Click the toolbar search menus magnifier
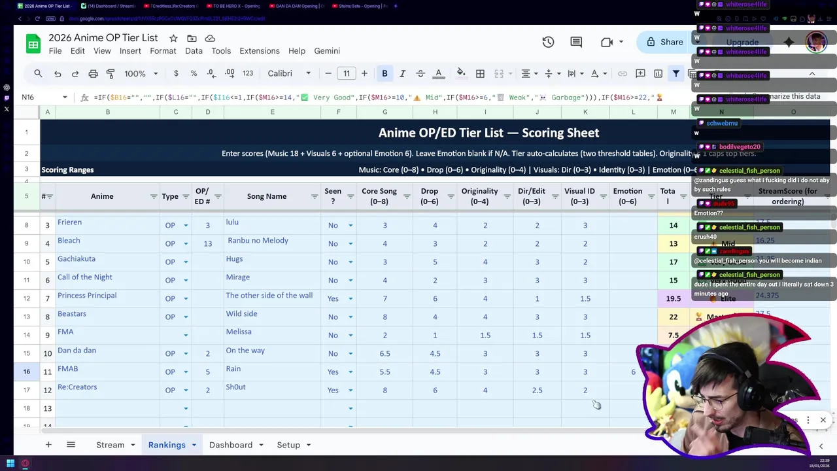Viewport: 837px width, 471px height. (x=38, y=73)
